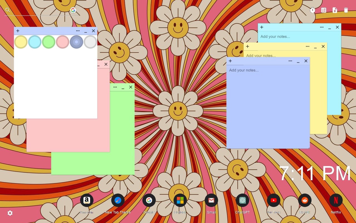356x223 pixels.
Task: Launch the Netflix shortcut
Action: [x=336, y=200]
